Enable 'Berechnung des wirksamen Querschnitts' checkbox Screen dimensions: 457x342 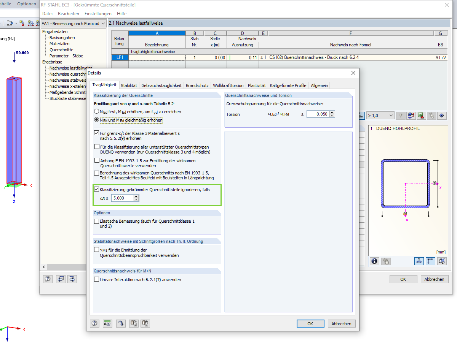click(96, 173)
